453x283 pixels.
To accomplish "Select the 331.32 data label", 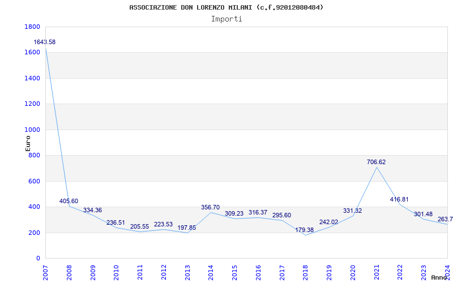I will pos(352,211).
